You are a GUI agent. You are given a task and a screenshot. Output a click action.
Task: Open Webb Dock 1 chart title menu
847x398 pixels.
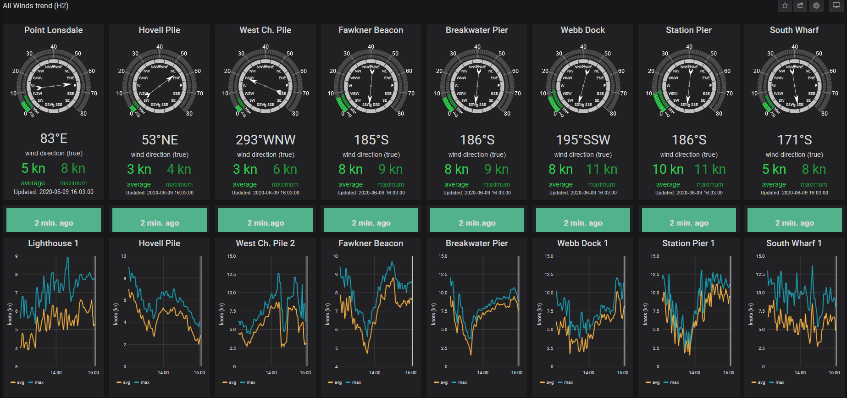point(582,243)
